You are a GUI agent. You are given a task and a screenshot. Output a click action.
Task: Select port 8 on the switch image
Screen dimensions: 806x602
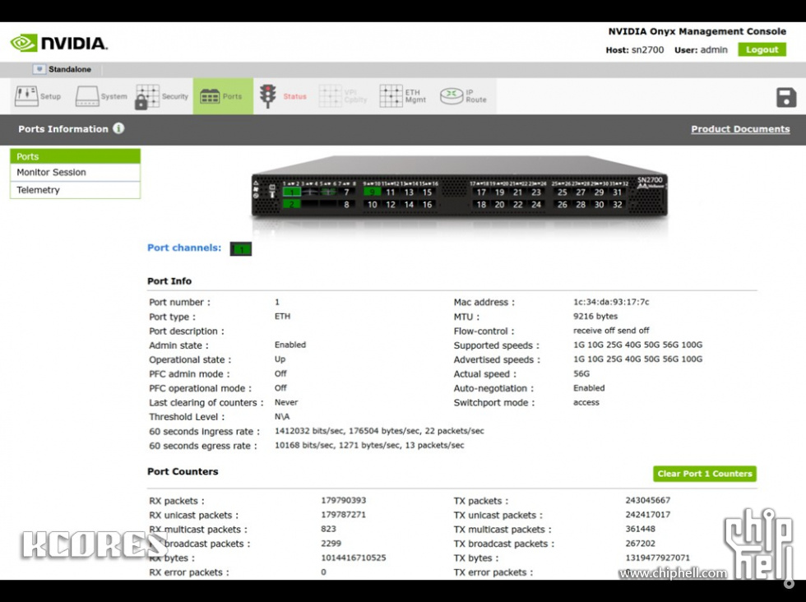[346, 205]
